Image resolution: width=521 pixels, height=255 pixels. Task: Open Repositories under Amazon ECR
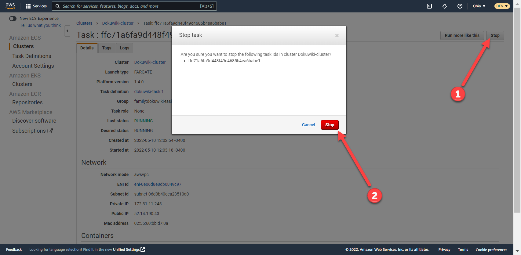click(27, 102)
